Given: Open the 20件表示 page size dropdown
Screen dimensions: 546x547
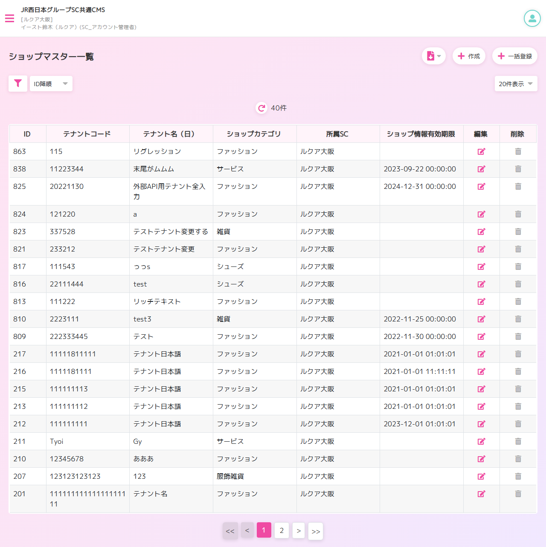Looking at the screenshot, I should point(516,84).
